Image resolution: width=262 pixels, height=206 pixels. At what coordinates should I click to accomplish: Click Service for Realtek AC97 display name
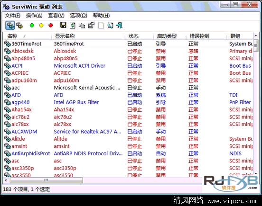87,132
